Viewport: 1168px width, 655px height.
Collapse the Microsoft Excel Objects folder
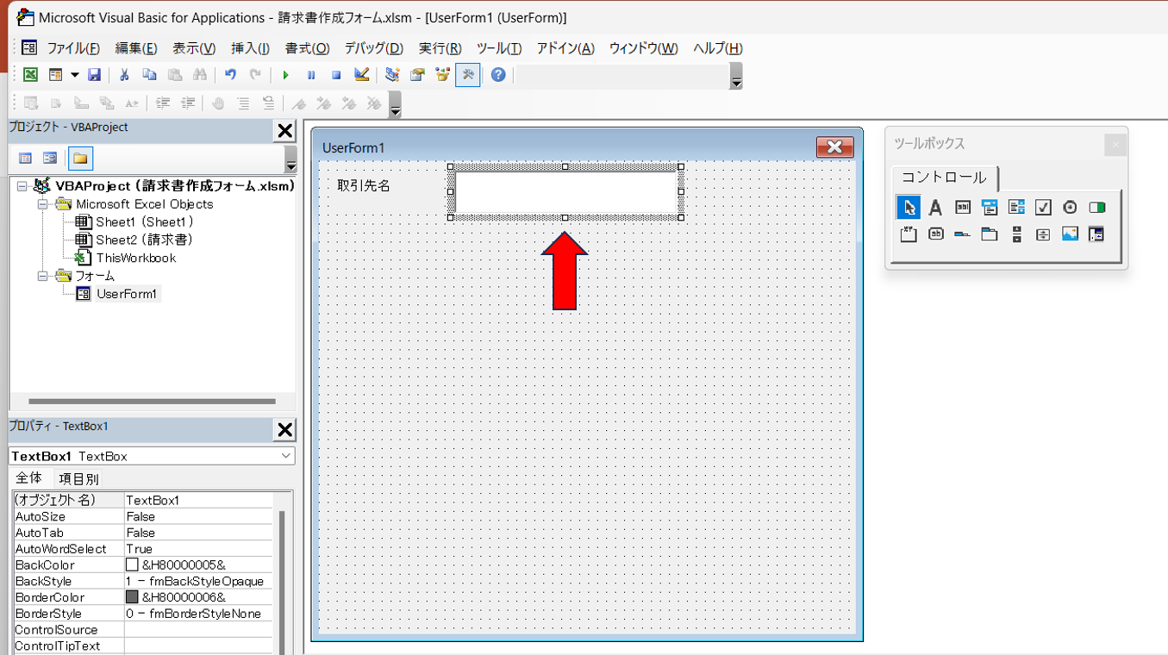[x=42, y=204]
